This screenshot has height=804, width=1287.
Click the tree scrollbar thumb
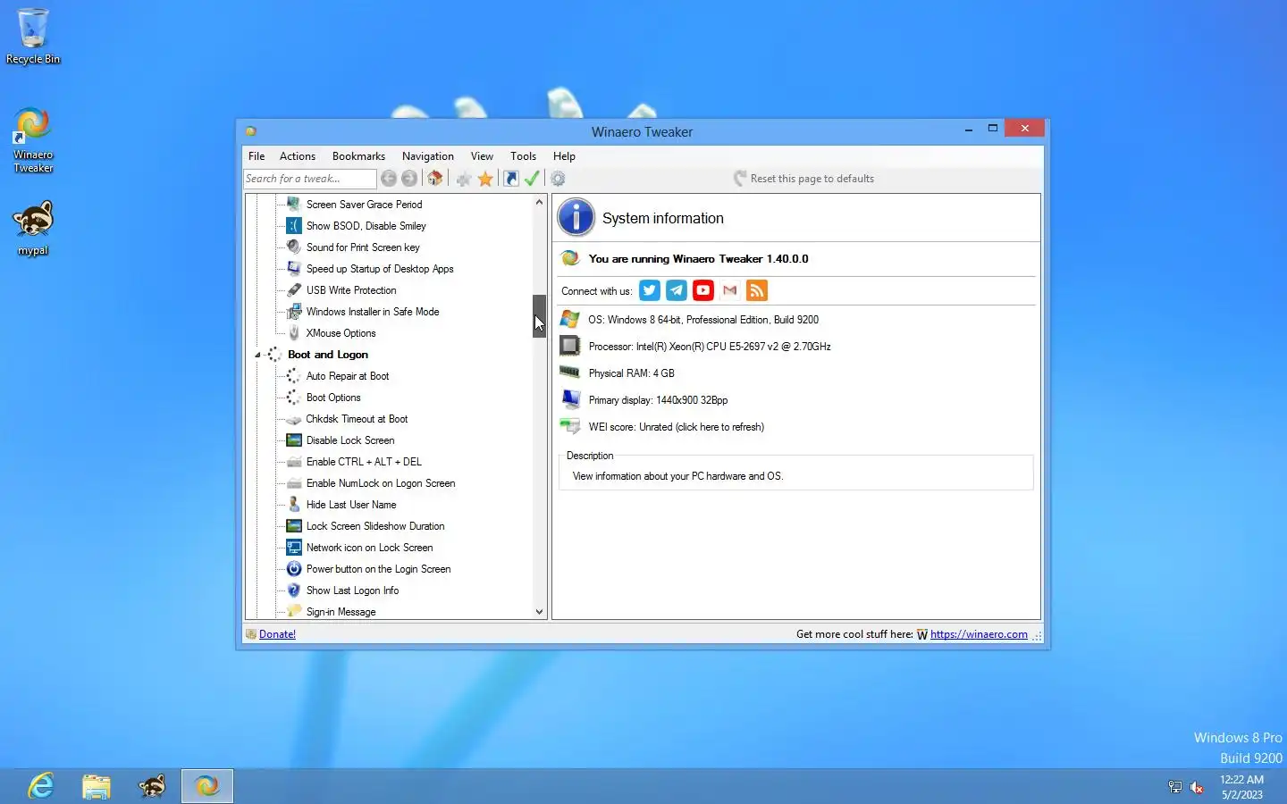(x=539, y=316)
